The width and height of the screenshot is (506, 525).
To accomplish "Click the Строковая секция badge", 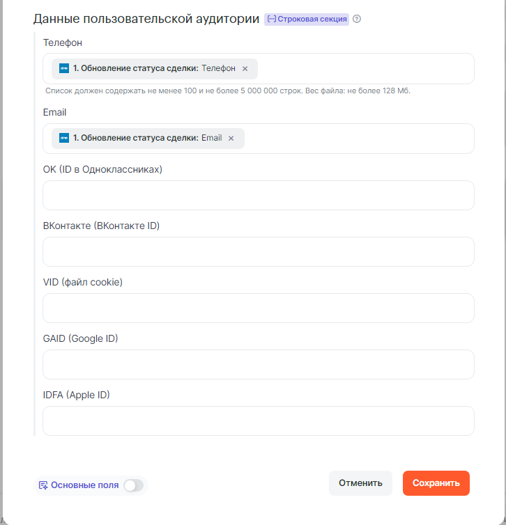I will [307, 19].
